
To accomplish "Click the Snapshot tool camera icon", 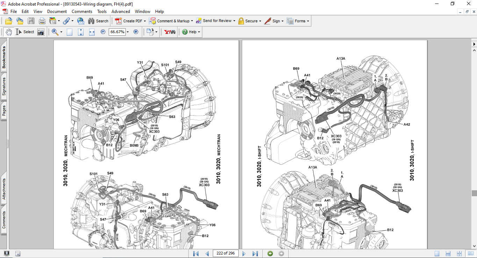I will pyautogui.click(x=41, y=32).
